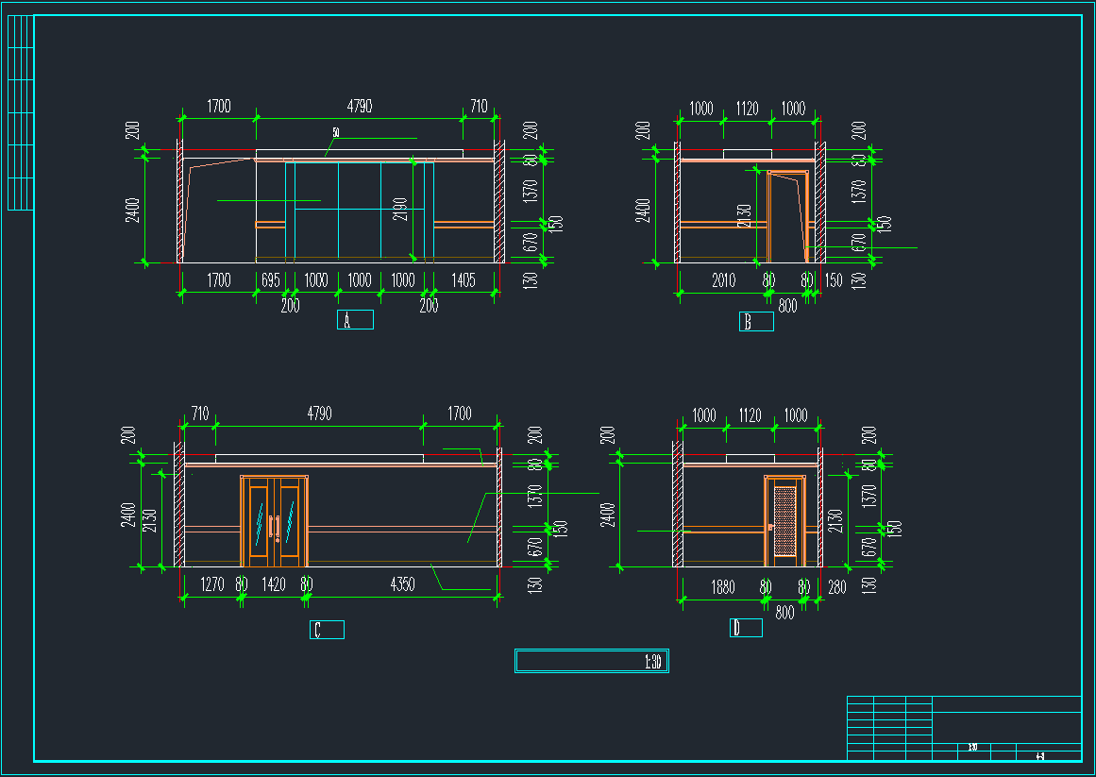The image size is (1096, 777).
Task: Click the elevation label box C
Action: pos(327,630)
